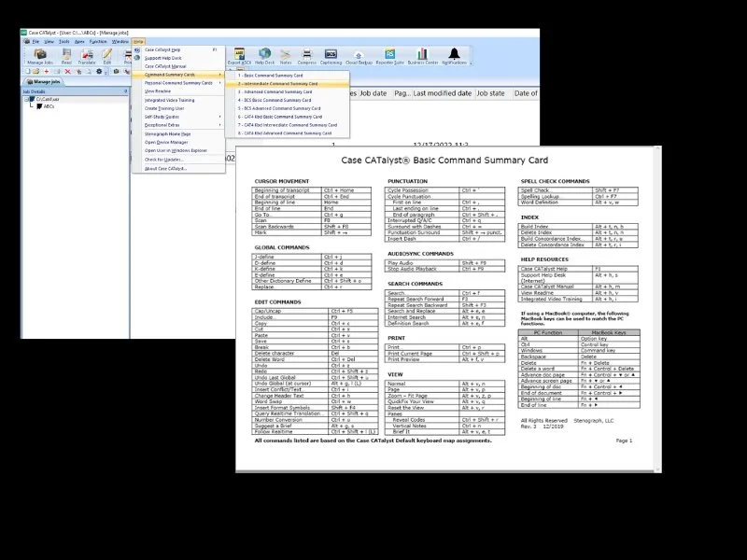Click the Manage Jobs toolbar icon
This screenshot has height=560, width=747.
40,56
